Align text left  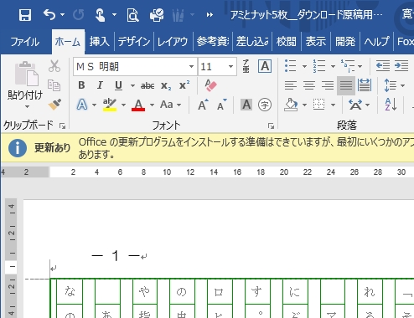click(x=291, y=85)
